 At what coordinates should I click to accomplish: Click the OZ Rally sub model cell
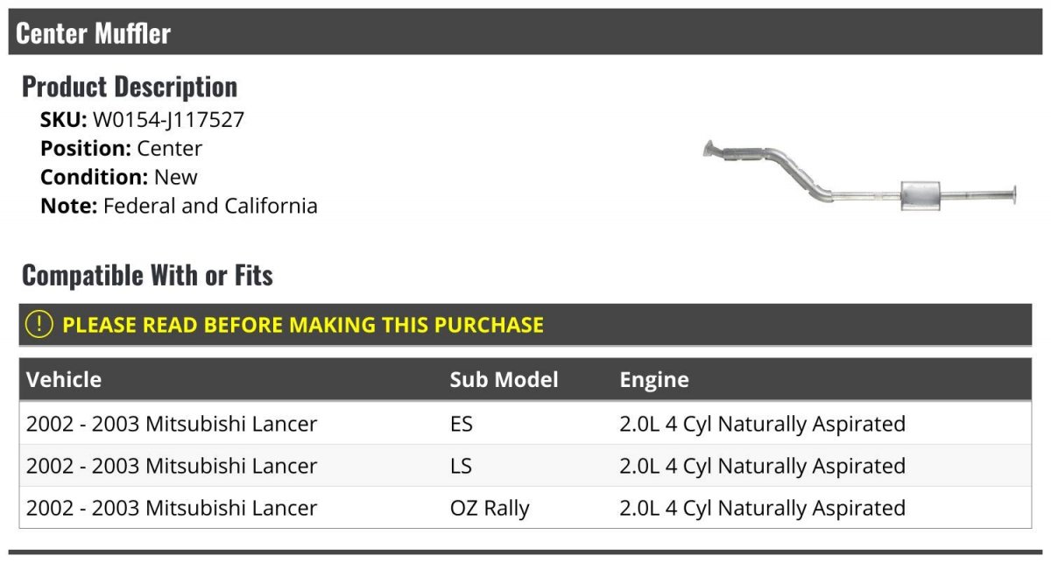[x=490, y=508]
